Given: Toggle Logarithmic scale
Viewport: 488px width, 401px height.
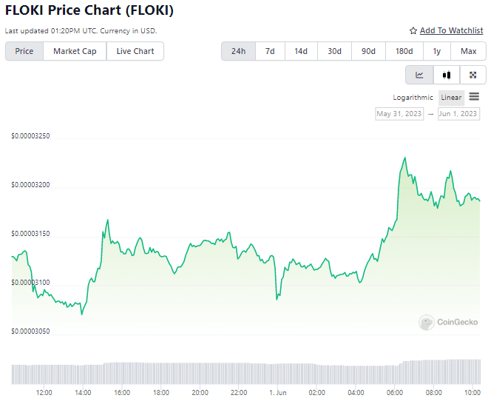Looking at the screenshot, I should [x=413, y=98].
